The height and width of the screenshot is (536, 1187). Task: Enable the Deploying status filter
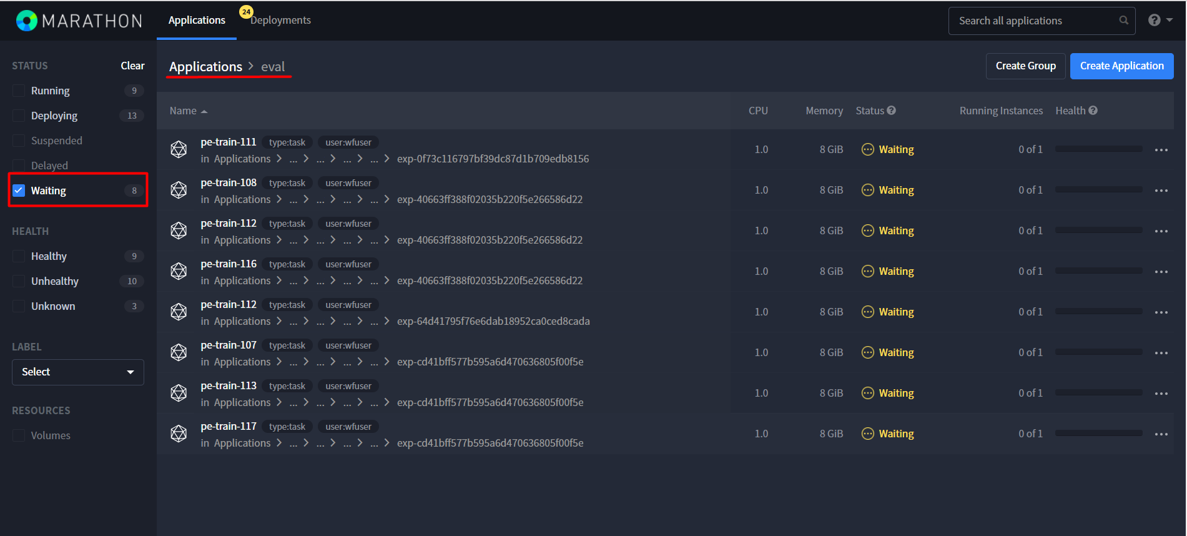tap(19, 116)
